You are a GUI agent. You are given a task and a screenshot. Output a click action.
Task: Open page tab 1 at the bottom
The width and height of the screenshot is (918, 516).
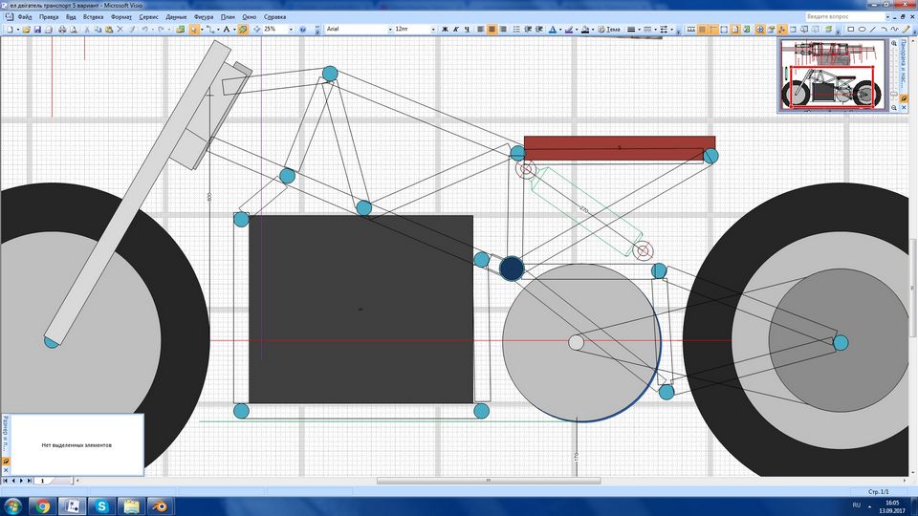point(42,481)
